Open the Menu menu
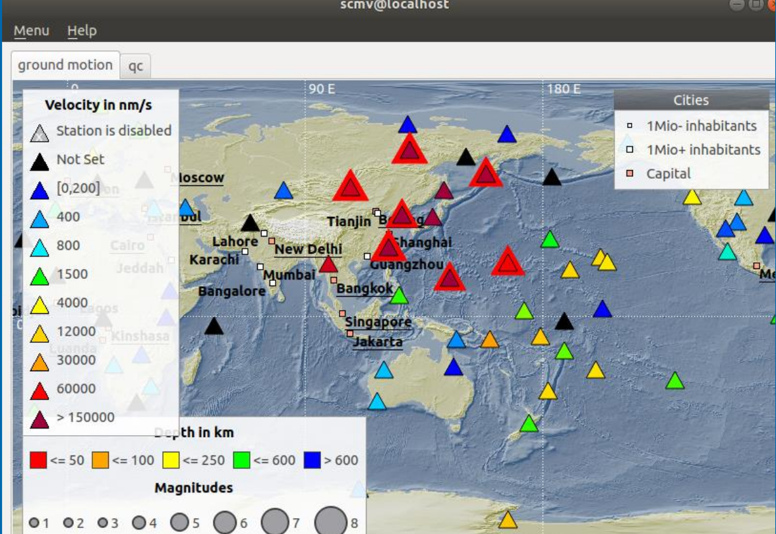This screenshot has height=534, width=776. pos(31,31)
